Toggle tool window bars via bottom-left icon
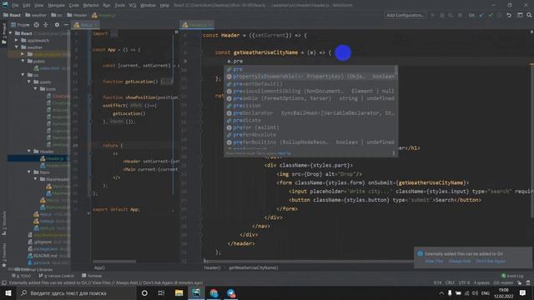Image resolution: width=534 pixels, height=300 pixels. coord(4,282)
